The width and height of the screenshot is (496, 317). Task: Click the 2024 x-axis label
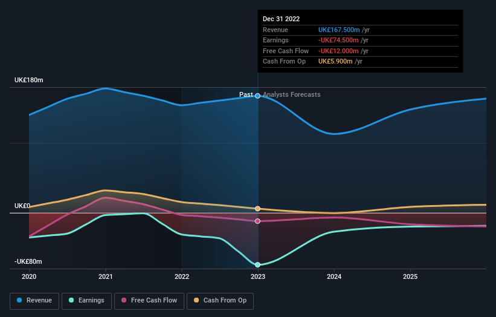click(x=334, y=276)
